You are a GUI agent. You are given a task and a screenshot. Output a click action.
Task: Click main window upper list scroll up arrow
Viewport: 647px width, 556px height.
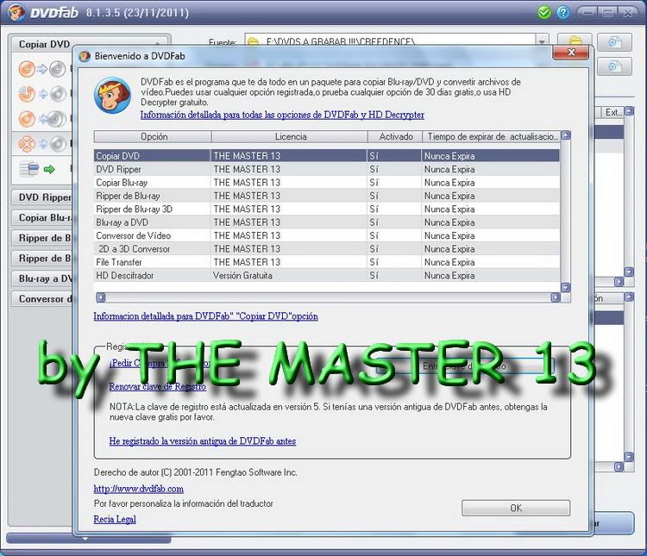tap(629, 111)
